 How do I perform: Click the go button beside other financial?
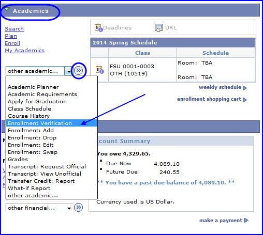(x=79, y=207)
